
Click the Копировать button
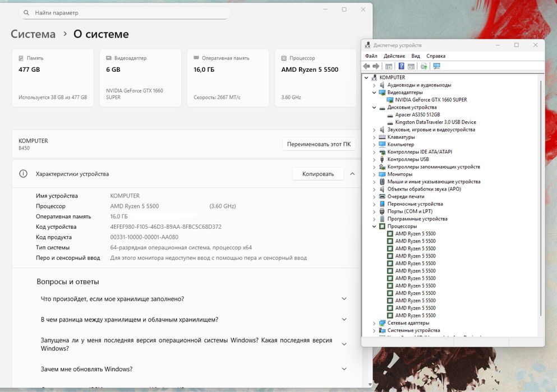click(x=318, y=174)
